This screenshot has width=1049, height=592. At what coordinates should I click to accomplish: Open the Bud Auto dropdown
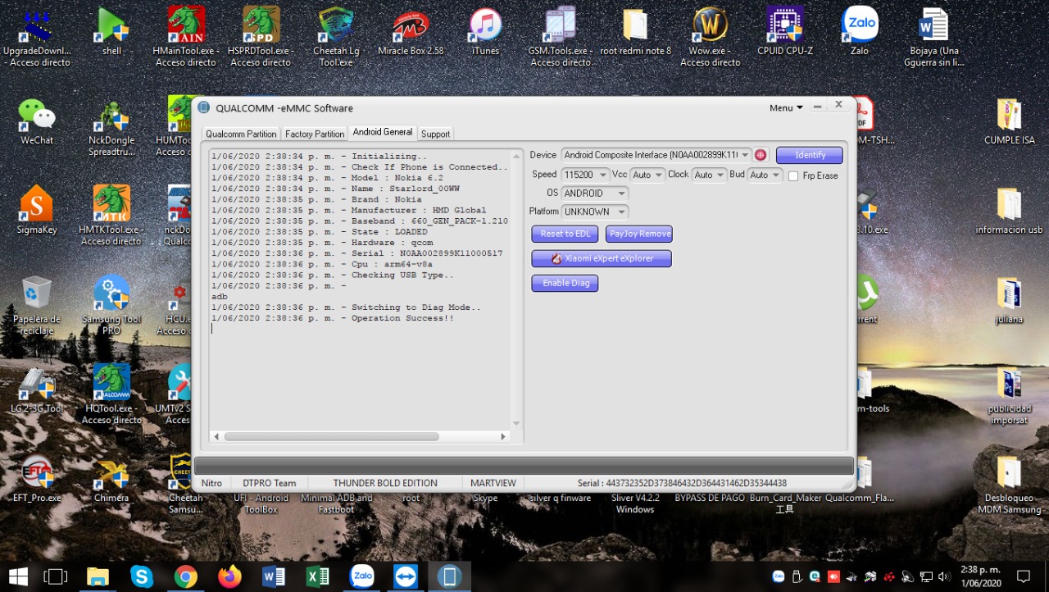(x=765, y=175)
